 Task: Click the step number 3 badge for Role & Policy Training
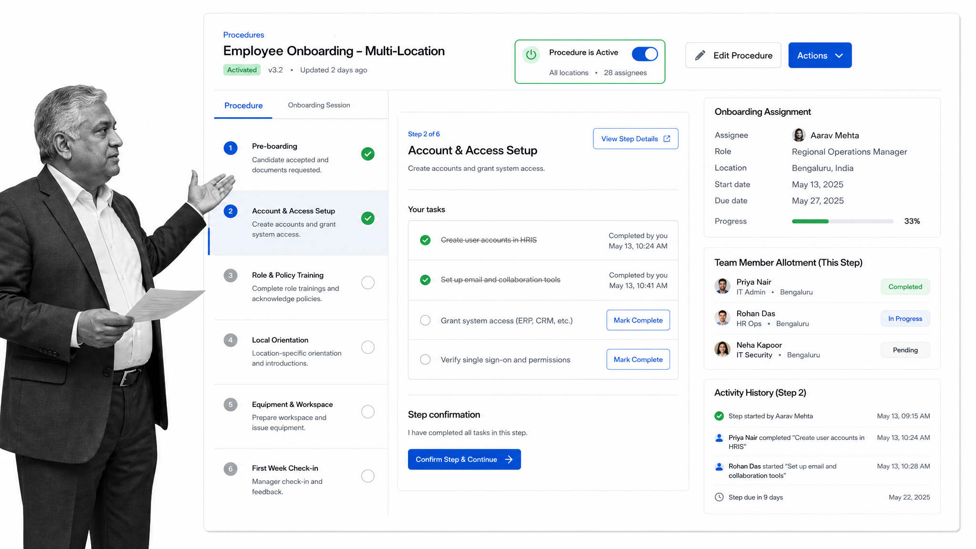pos(231,275)
